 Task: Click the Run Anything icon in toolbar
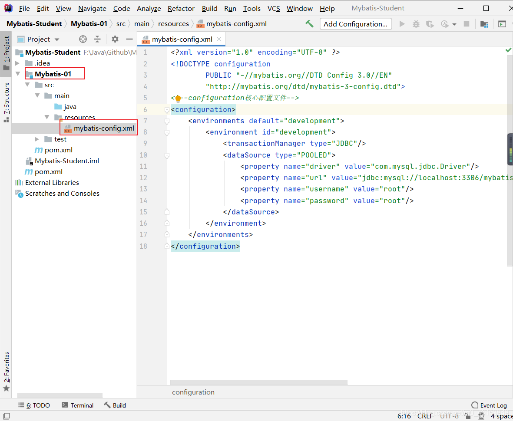[x=502, y=24]
